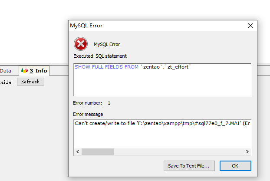This screenshot has height=181, width=270.
Task: Click the error message scrollbar right arrow
Action: coord(247,151)
